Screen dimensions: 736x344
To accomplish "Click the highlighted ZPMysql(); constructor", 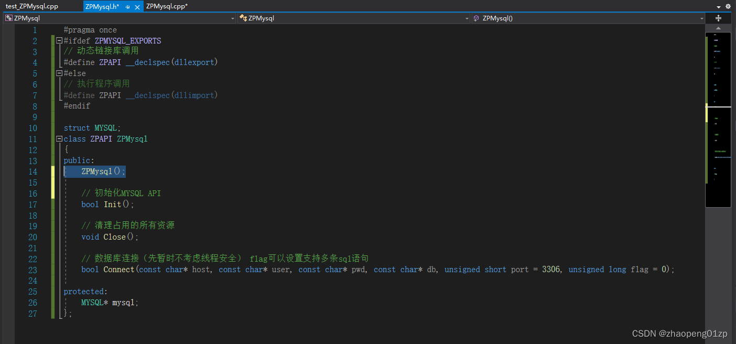I will point(103,171).
